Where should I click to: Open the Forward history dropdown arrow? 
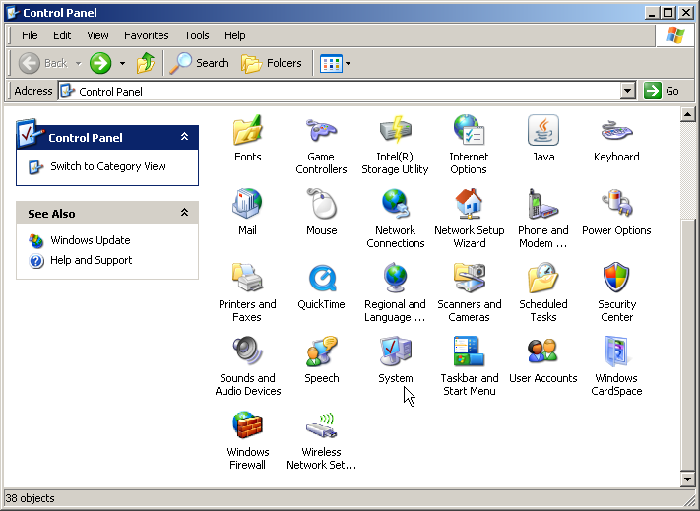[122, 63]
